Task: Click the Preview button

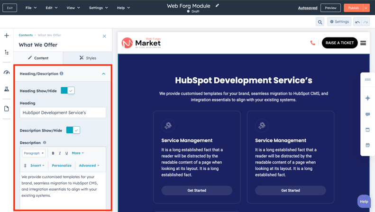Action: [330, 8]
